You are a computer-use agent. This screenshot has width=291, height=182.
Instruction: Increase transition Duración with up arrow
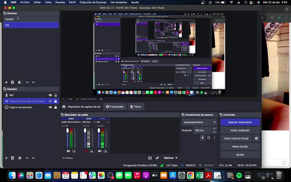pos(214,128)
